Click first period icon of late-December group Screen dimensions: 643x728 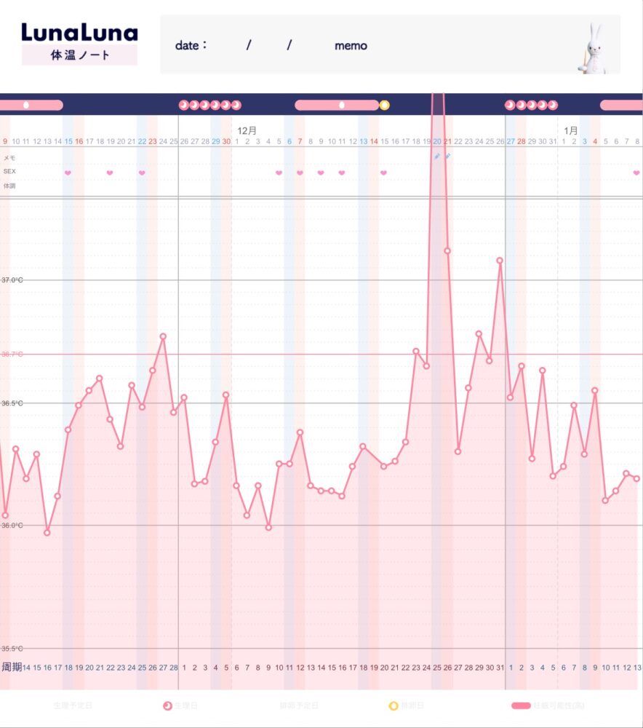coord(510,105)
